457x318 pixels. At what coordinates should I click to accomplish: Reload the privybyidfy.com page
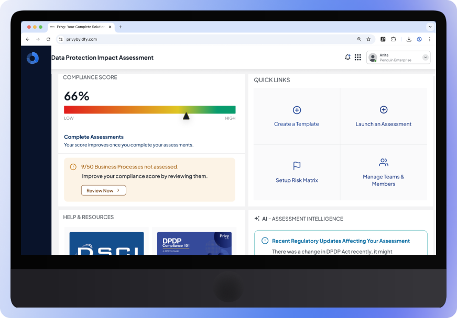pos(48,39)
